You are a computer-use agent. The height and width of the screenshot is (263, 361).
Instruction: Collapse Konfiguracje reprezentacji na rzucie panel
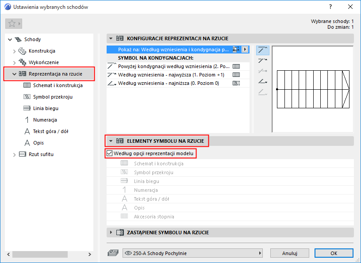(x=111, y=38)
